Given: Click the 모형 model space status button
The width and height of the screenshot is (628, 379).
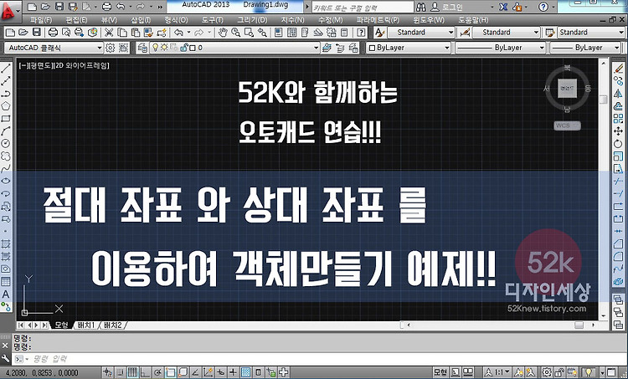Looking at the screenshot, I should [440, 372].
